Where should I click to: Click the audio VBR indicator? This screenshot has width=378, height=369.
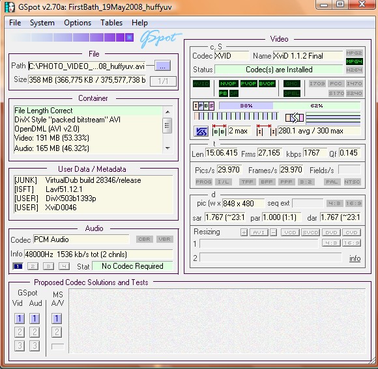[165, 239]
